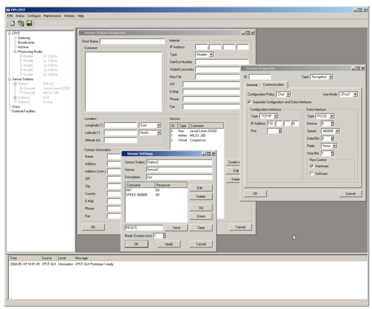Expand the Station2 tree node

tap(16, 97)
